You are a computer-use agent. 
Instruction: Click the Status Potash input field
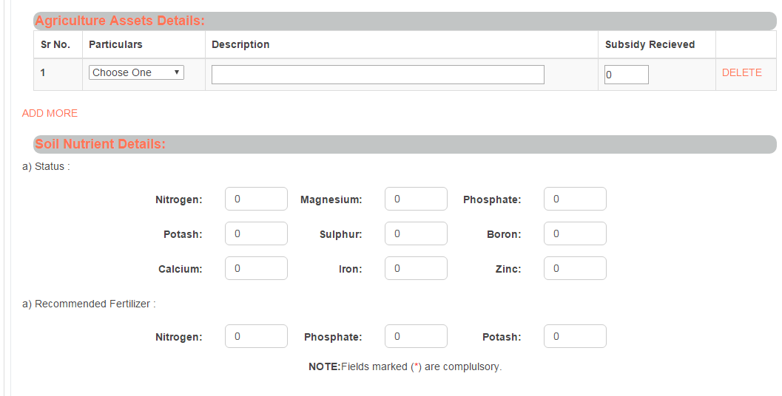256,234
